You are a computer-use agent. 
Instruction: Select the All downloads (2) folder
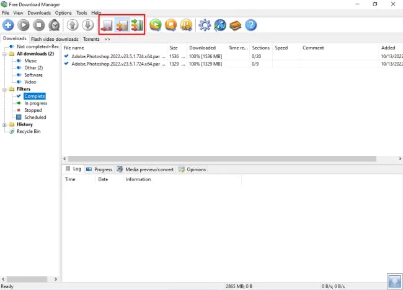[35, 54]
